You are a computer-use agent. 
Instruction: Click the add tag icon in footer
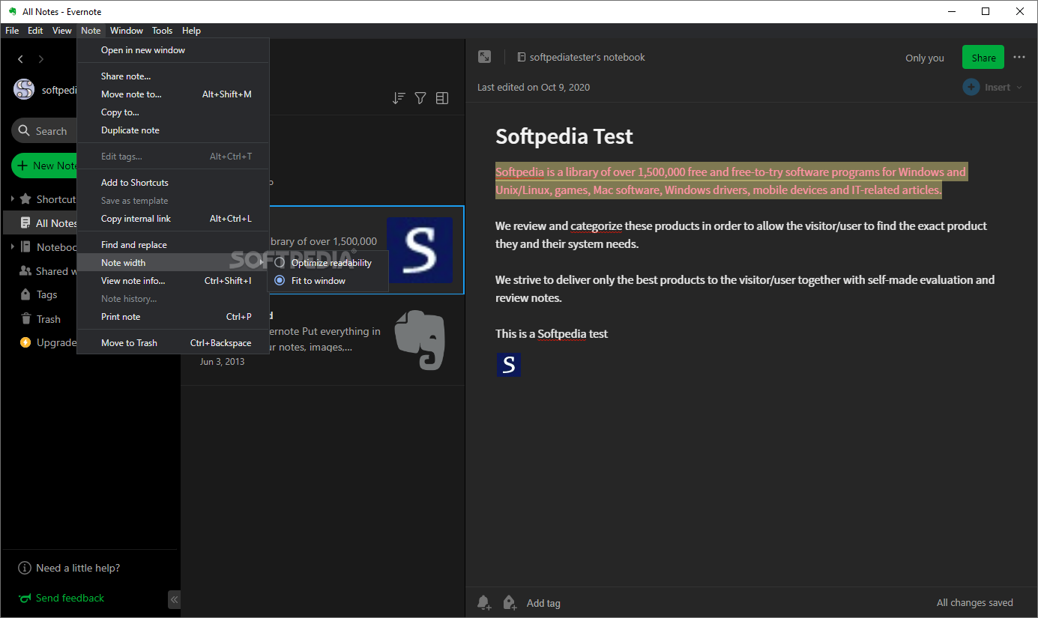pyautogui.click(x=510, y=602)
